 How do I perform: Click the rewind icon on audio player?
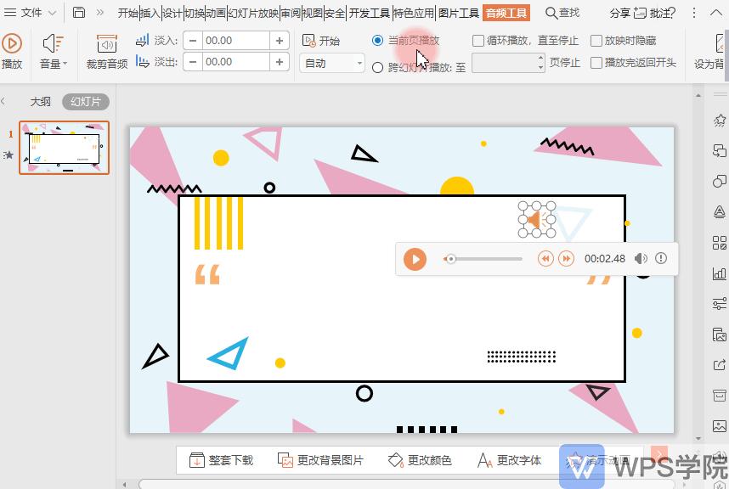545,258
